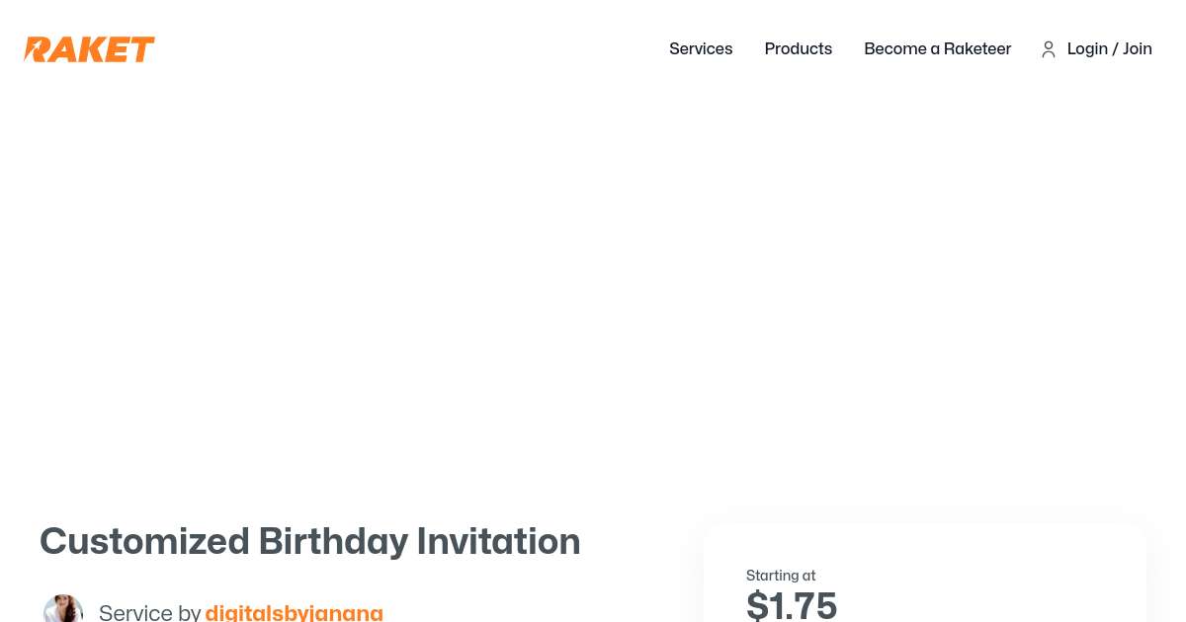Browse Services from the top navigation

[701, 48]
